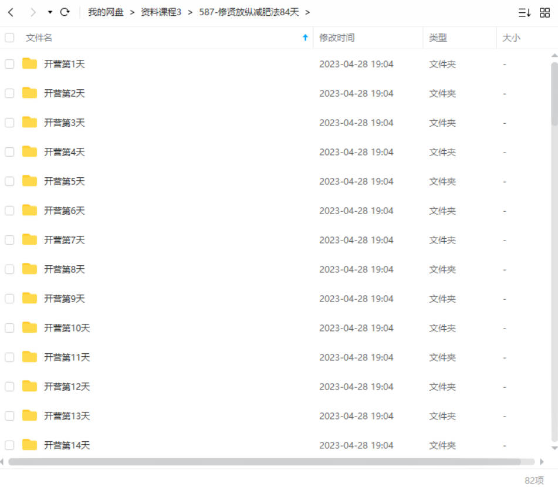
Task: Select the 开营第10天 folder name
Action: pos(67,328)
